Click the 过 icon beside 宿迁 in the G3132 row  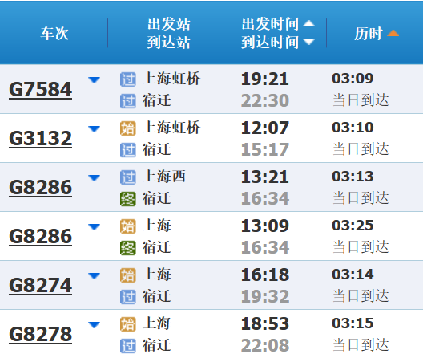pyautogui.click(x=128, y=150)
